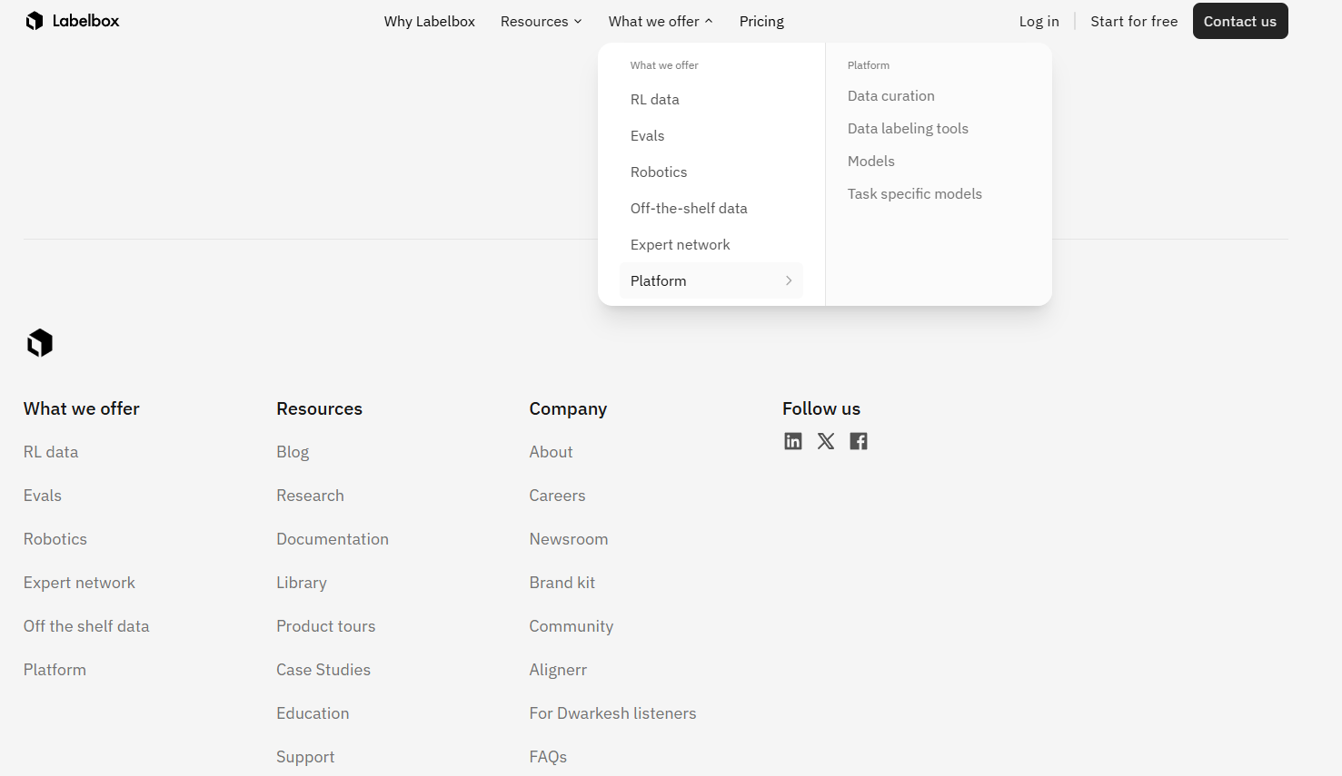Click Careers under Company
Image resolution: width=1342 pixels, height=776 pixels.
point(557,495)
